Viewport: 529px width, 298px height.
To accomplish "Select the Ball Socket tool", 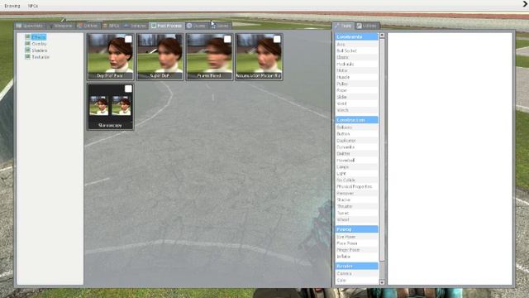I will pyautogui.click(x=356, y=50).
